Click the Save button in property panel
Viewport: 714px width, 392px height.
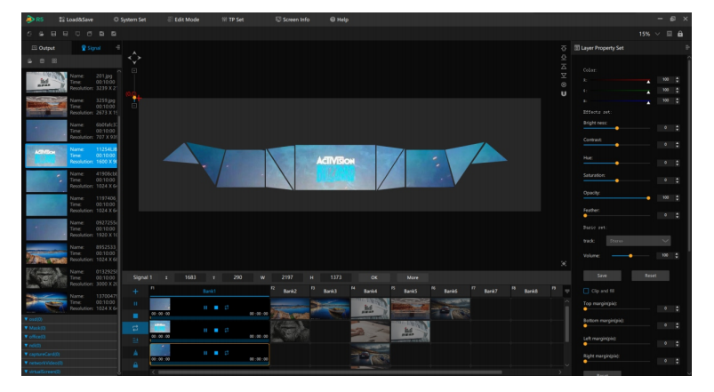(x=602, y=276)
